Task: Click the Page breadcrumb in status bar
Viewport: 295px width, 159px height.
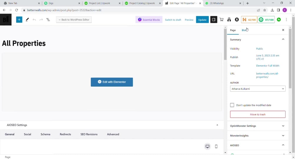Action: [8, 157]
